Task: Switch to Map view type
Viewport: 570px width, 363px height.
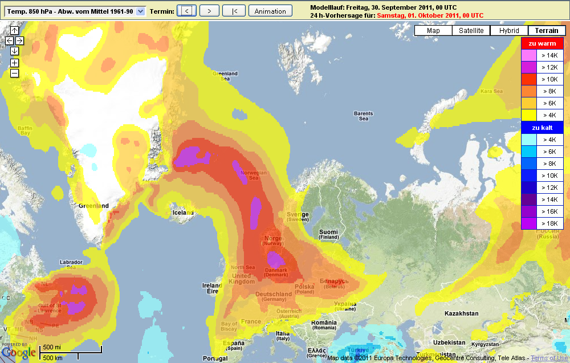Action: click(x=433, y=31)
